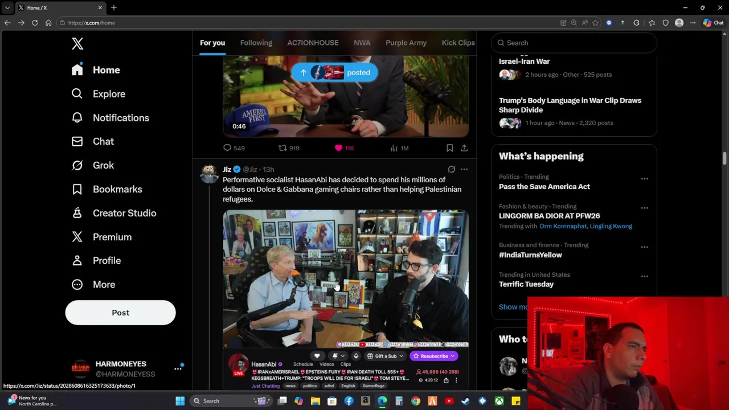Open Jiz's profile avatar
The height and width of the screenshot is (410, 729).
click(209, 173)
